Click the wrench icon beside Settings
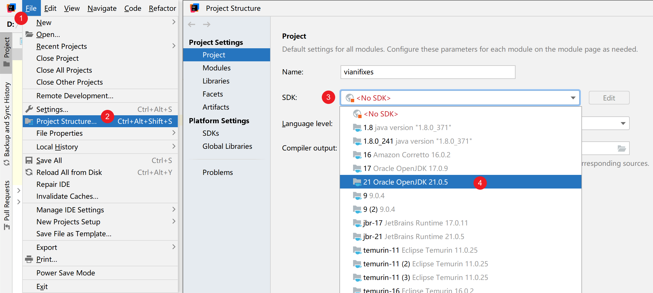This screenshot has height=293, width=653. (x=29, y=109)
